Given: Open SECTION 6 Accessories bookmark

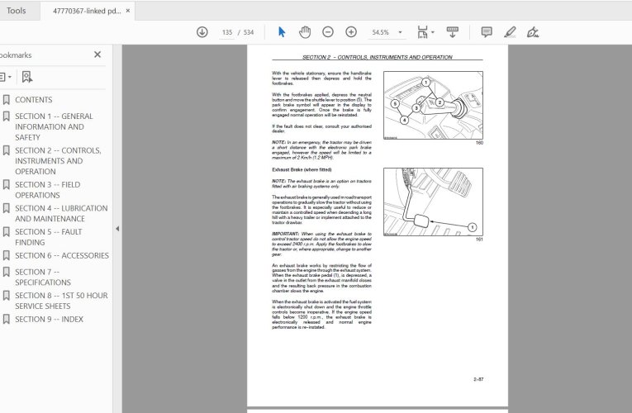Looking at the screenshot, I should pos(62,255).
